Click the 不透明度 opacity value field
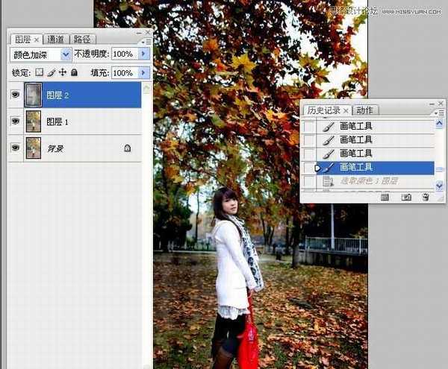Viewport: 448px width, 369px height. pyautogui.click(x=125, y=54)
